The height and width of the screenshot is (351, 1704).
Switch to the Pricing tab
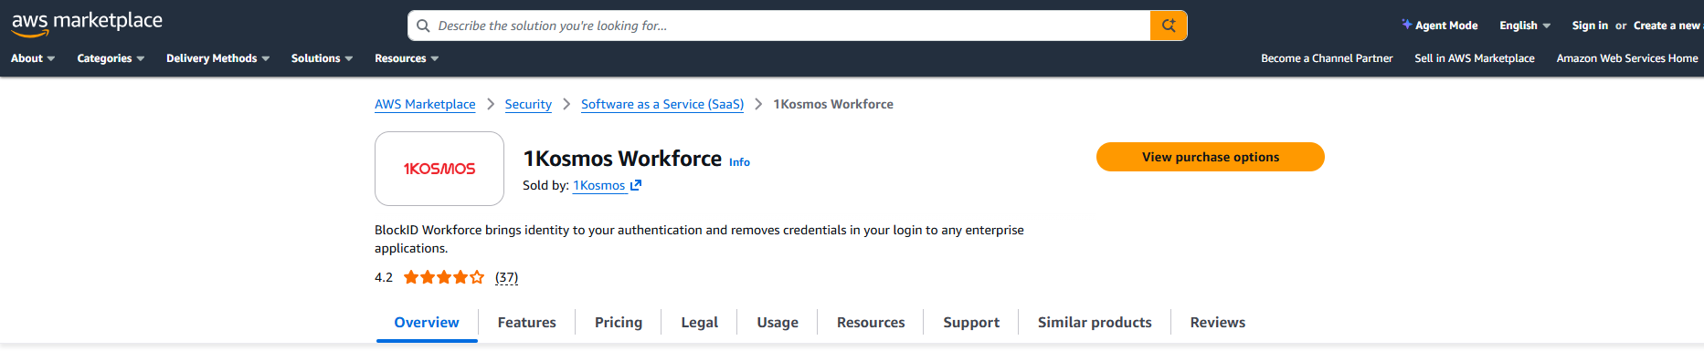[x=619, y=323]
